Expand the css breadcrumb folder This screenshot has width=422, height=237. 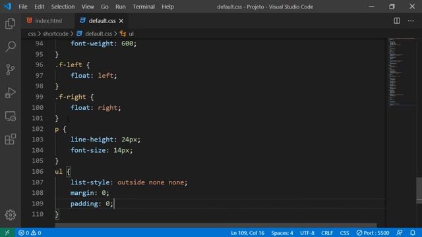coord(32,34)
